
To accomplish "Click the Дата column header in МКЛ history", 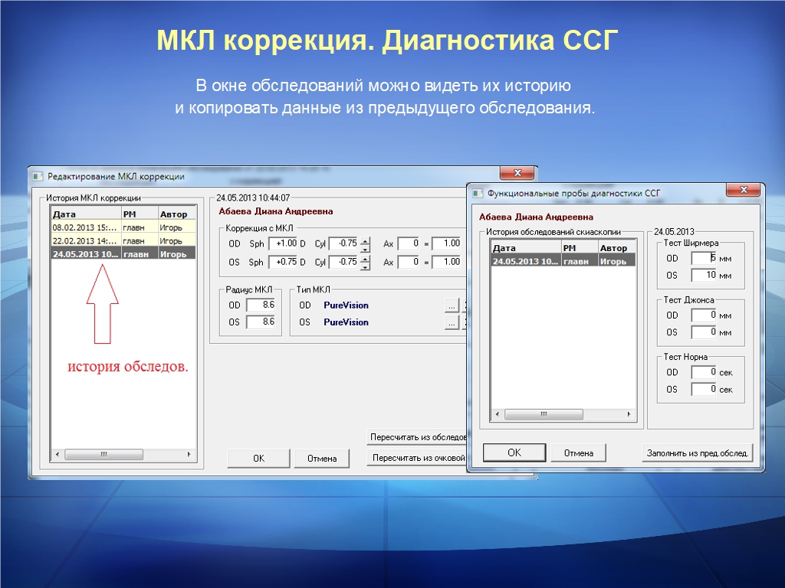I will [x=85, y=214].
